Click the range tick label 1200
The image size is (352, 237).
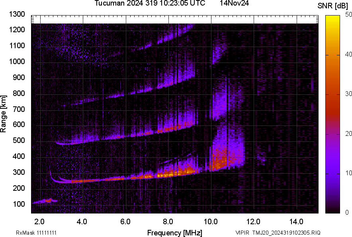(x=17, y=29)
